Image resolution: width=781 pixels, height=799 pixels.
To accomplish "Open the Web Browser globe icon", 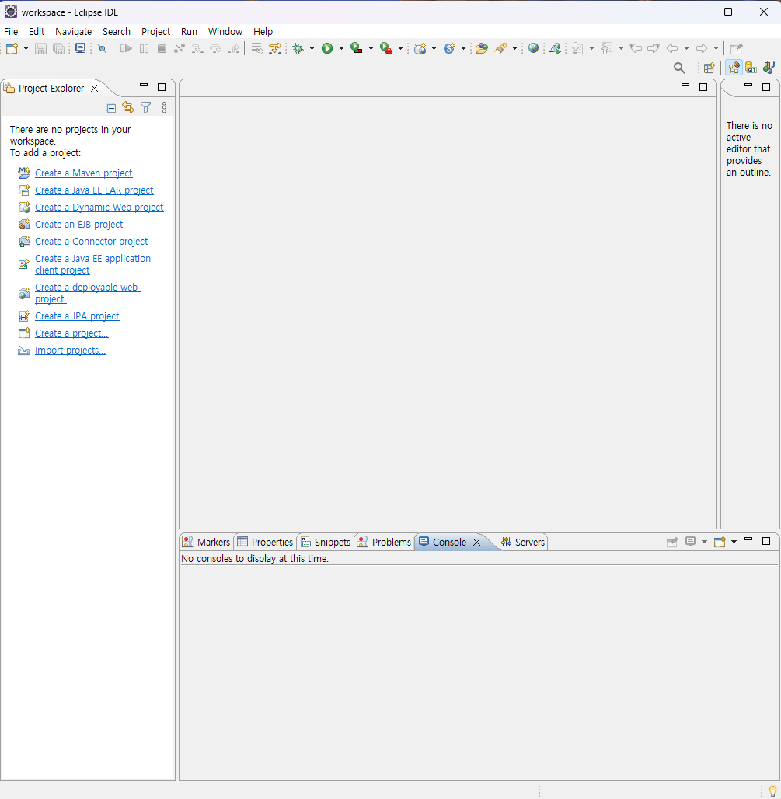I will [533, 48].
